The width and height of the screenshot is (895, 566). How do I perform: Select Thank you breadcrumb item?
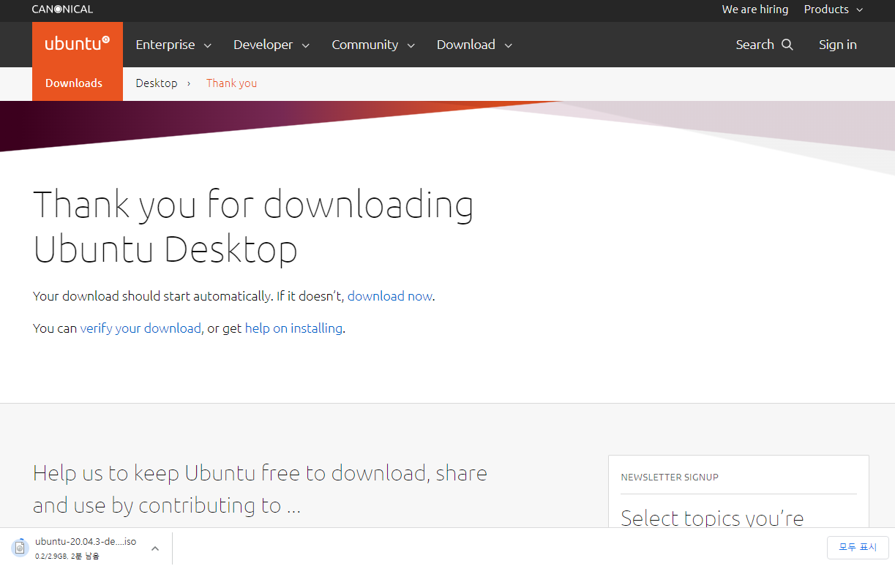tap(231, 83)
